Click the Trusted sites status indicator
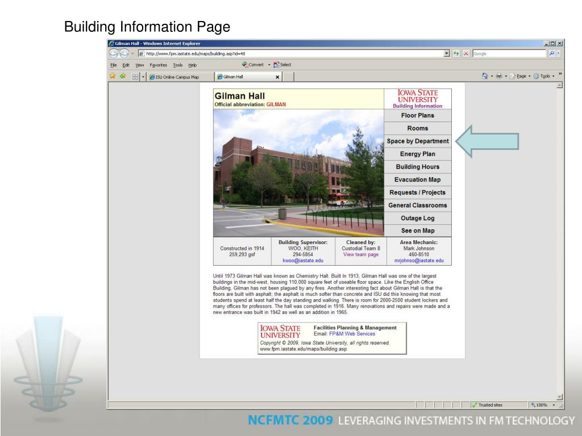582x436 pixels. point(487,405)
